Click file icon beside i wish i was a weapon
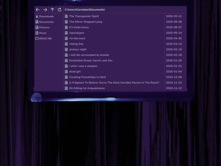The height and width of the screenshot is (166, 221). point(66,66)
